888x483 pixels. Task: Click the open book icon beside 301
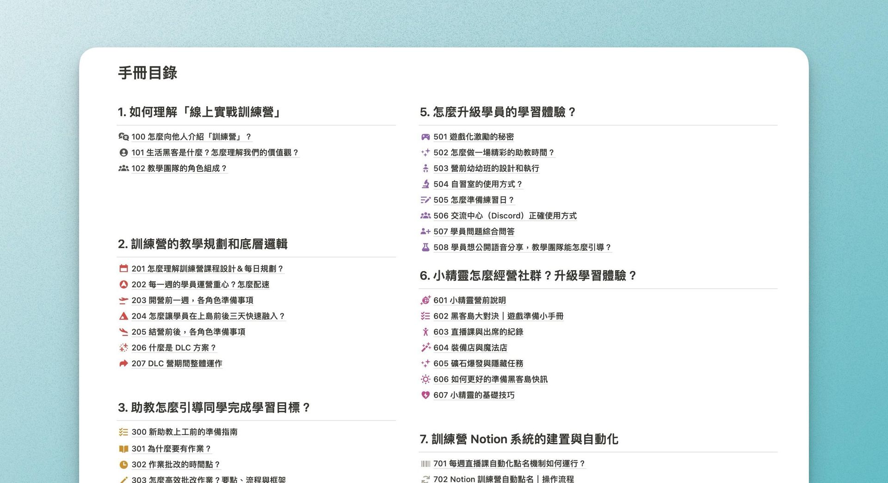(x=123, y=449)
